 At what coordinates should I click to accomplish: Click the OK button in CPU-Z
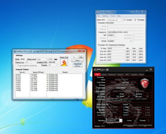click(145, 126)
